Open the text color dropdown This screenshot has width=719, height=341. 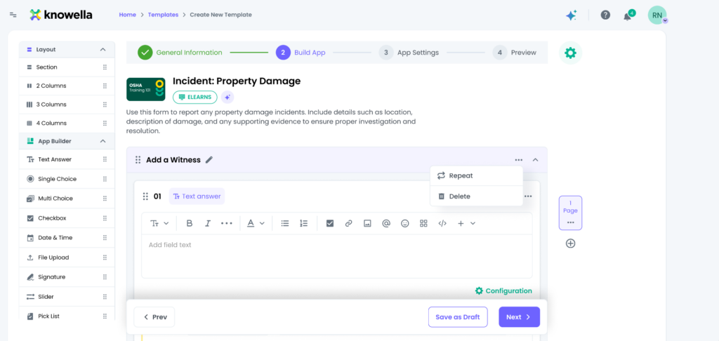click(x=256, y=223)
